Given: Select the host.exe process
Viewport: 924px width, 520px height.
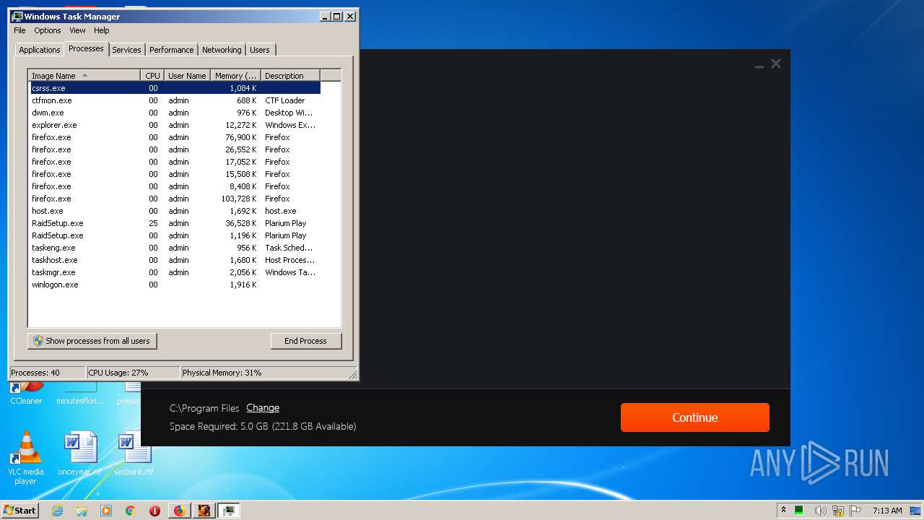Looking at the screenshot, I should pos(174,211).
